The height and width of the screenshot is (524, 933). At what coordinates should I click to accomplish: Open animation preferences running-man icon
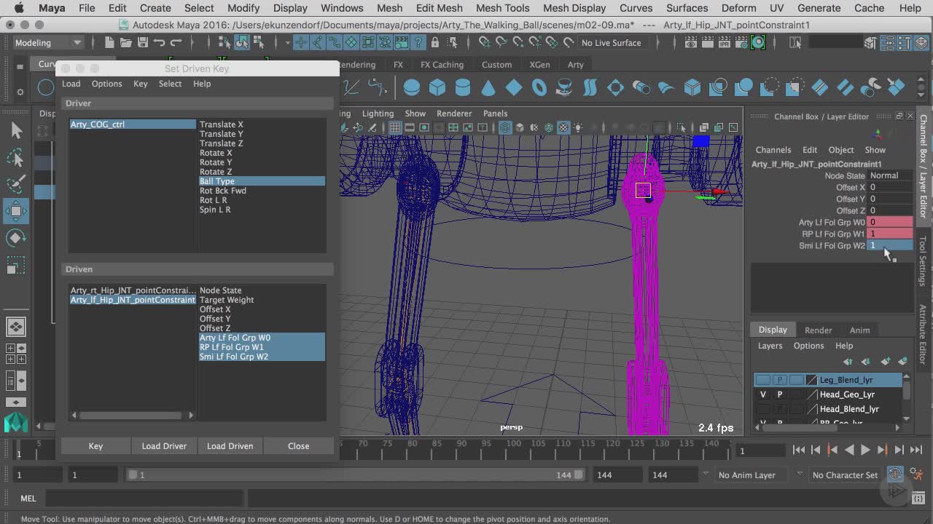917,475
